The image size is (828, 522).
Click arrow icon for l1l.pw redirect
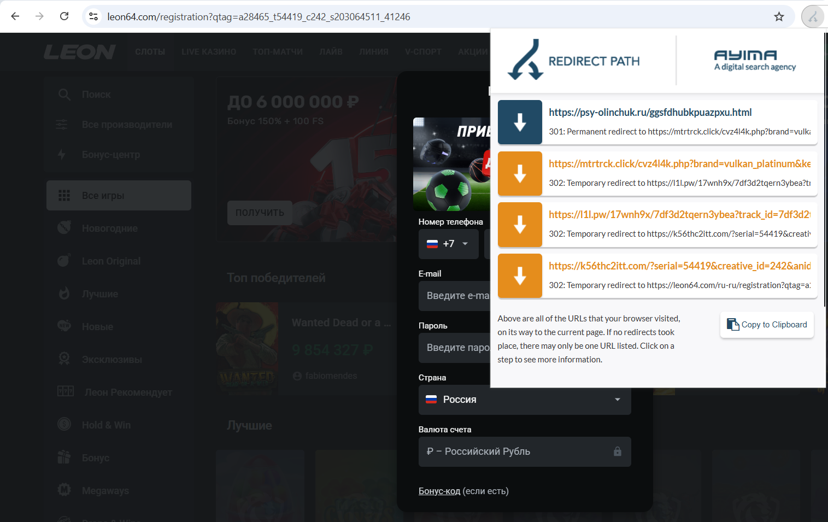pyautogui.click(x=520, y=224)
